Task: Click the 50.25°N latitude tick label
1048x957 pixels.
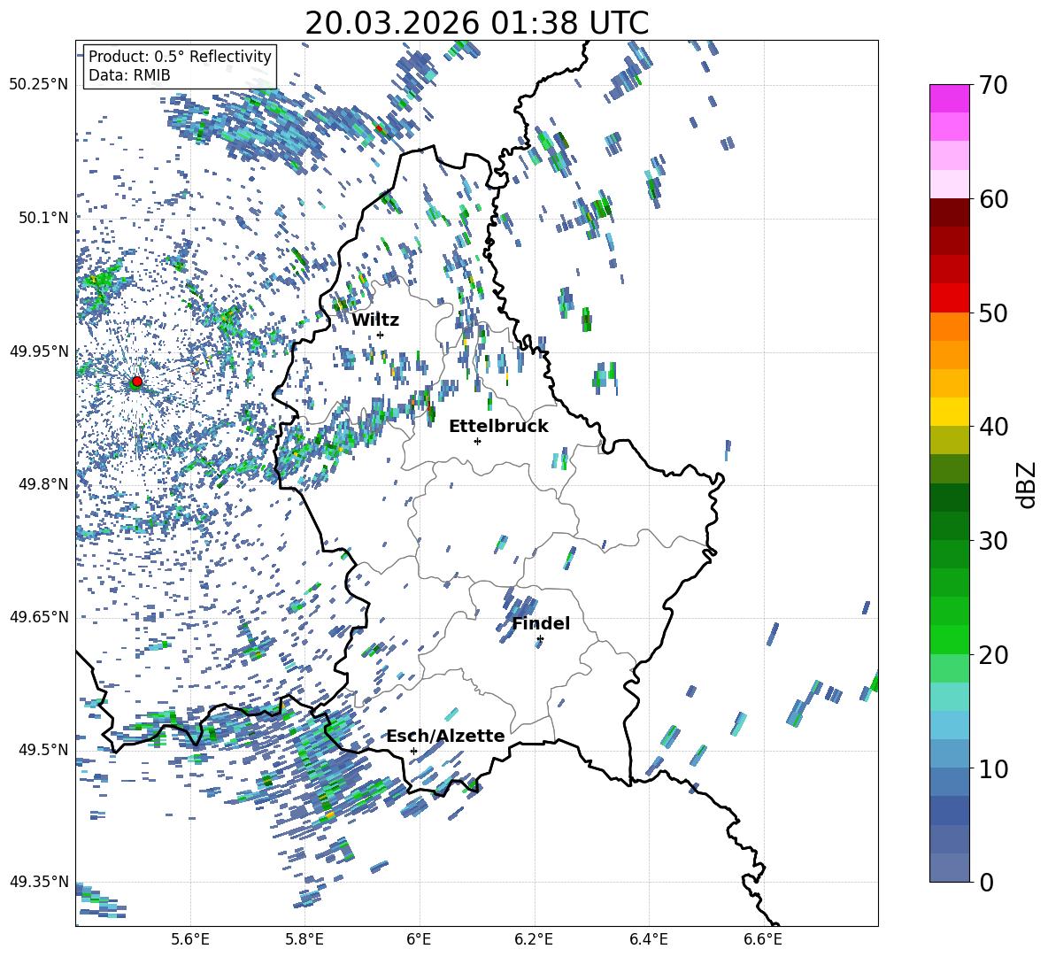Action: coord(39,84)
